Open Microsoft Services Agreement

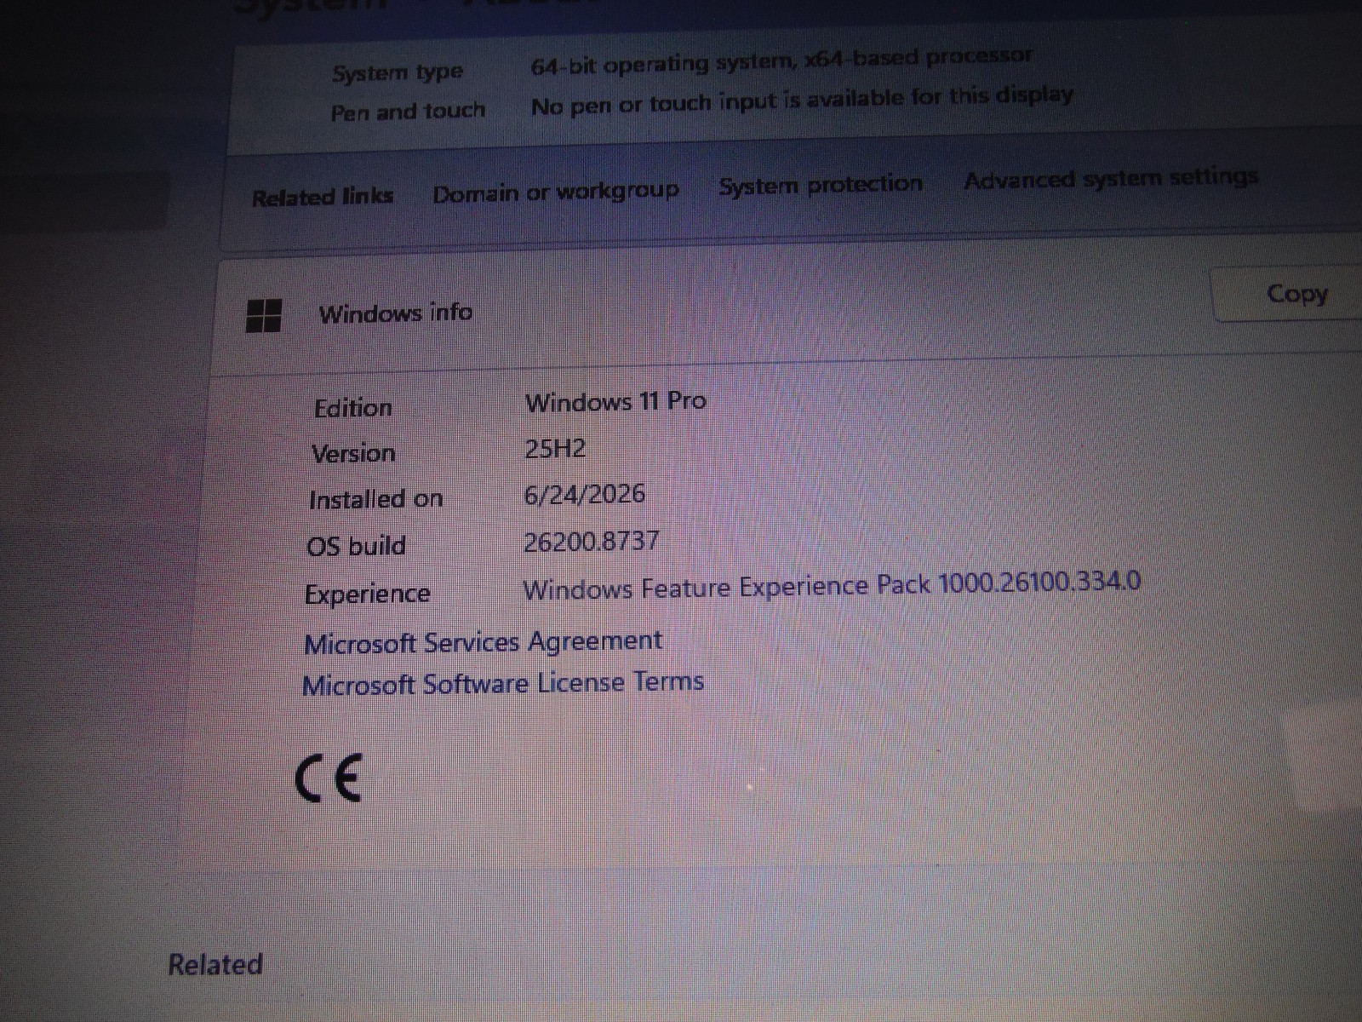pos(483,642)
